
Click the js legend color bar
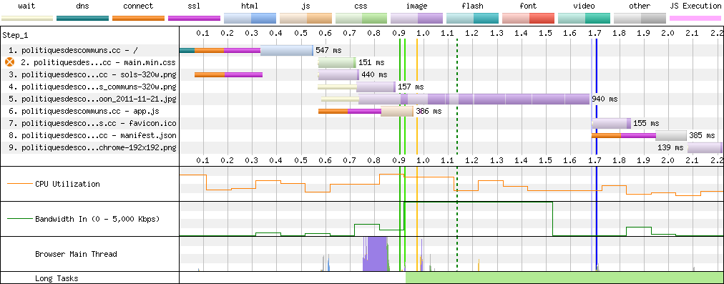click(305, 19)
